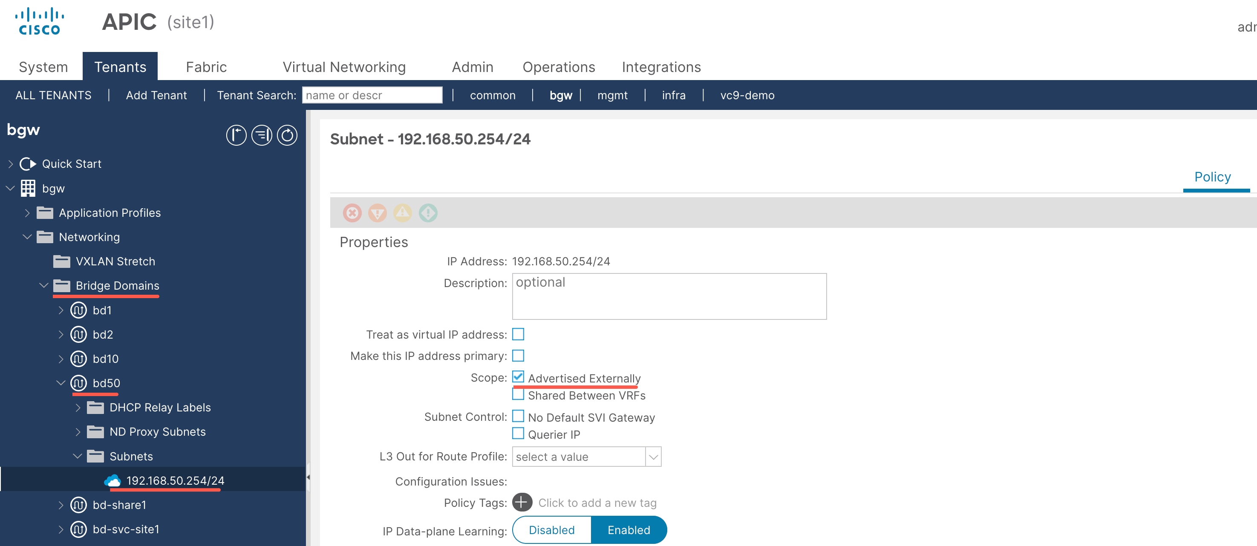
Task: Click the Tenant Search field
Action: [x=372, y=95]
